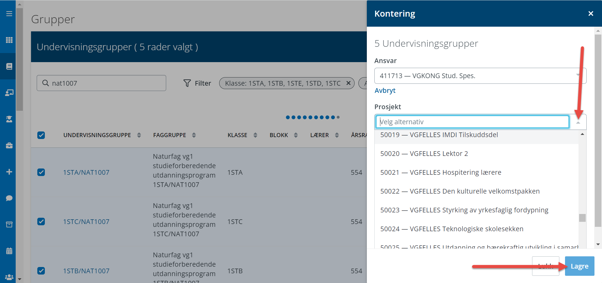Open the 1STB/NAT1007 group link

[x=86, y=271]
